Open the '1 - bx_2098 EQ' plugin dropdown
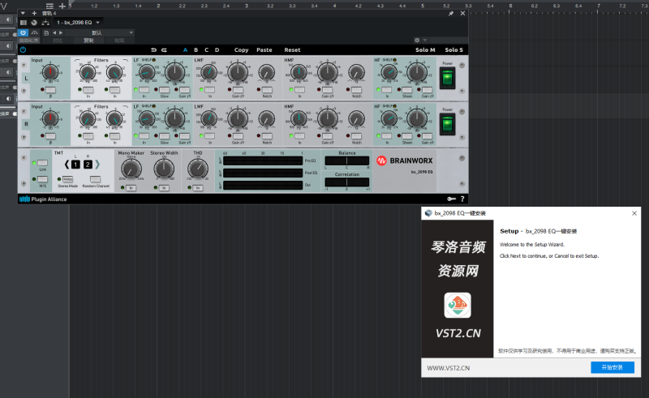 coord(79,23)
